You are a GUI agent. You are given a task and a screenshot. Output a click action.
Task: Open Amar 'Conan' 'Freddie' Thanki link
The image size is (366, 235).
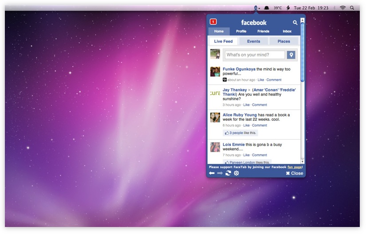[260, 92]
